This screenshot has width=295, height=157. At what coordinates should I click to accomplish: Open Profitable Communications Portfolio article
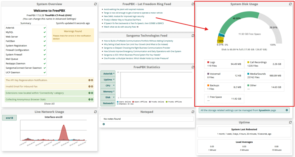(x=139, y=41)
